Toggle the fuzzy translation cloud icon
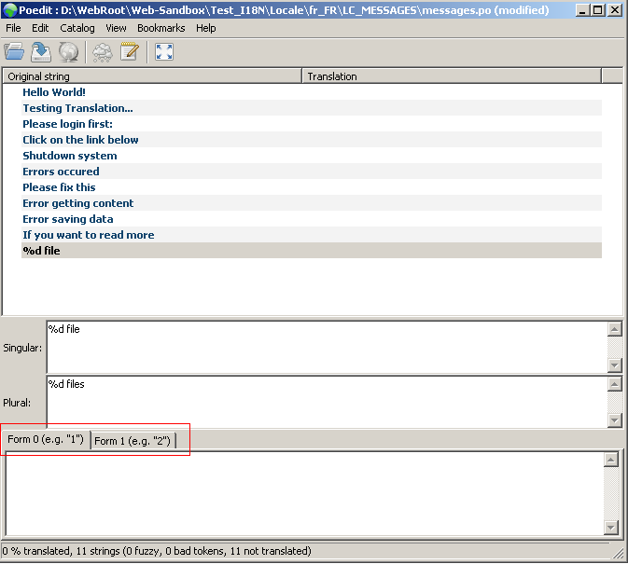Viewport: 628px width, 564px height. point(102,52)
